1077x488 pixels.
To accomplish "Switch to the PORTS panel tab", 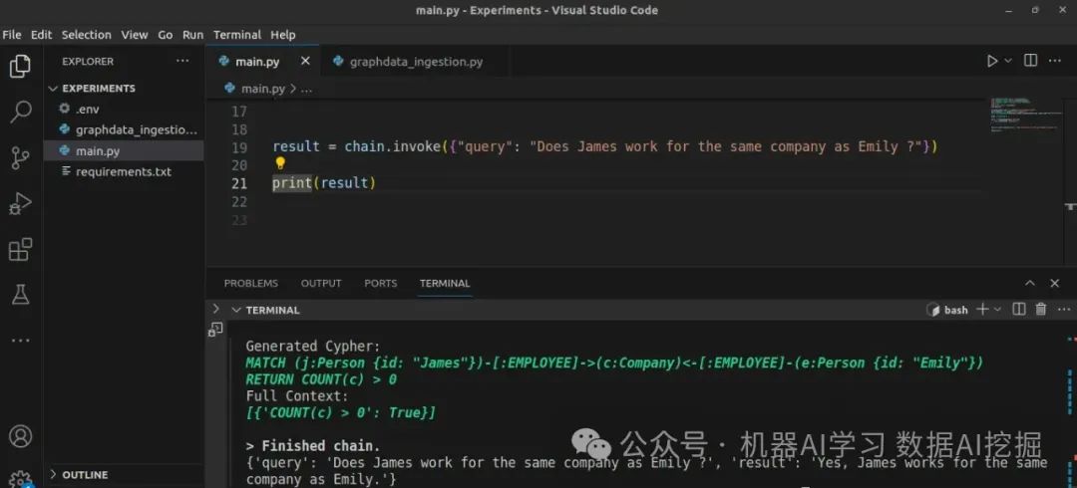I will pyautogui.click(x=381, y=284).
